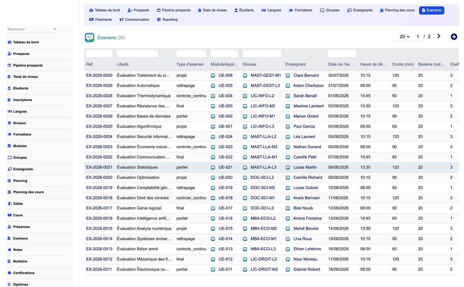Sort by Enseignant column header
Image resolution: width=464 pixels, height=287 pixels.
coord(295,65)
